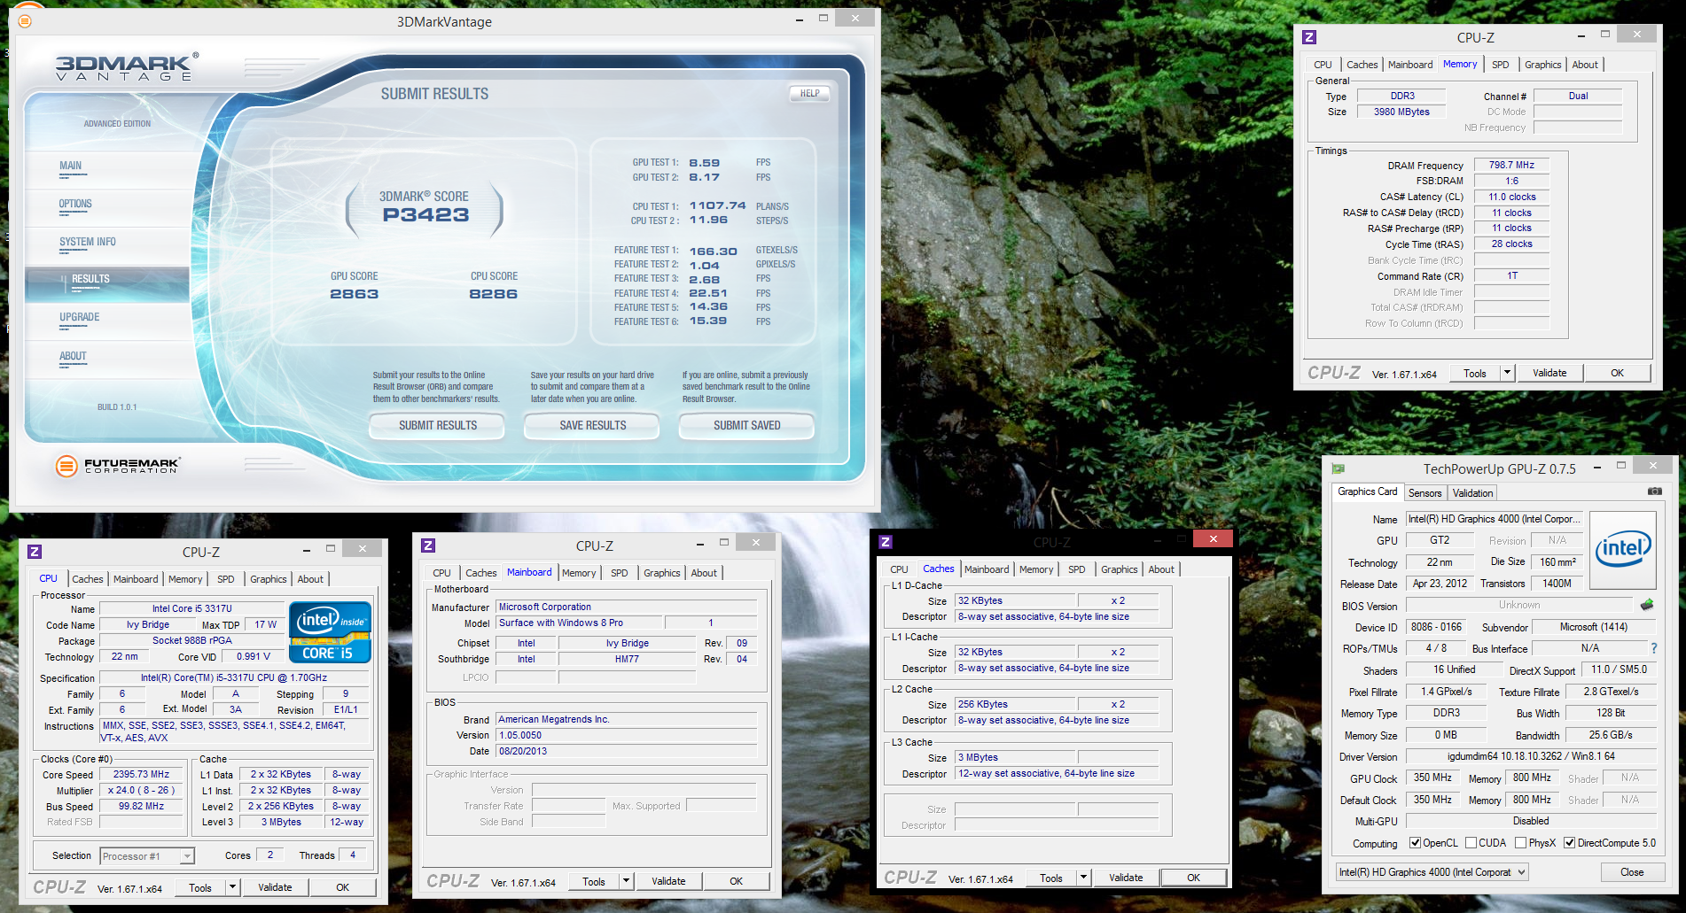This screenshot has width=1686, height=913.
Task: Click Tools button in CPU-Z Mainboard window
Action: 594,881
